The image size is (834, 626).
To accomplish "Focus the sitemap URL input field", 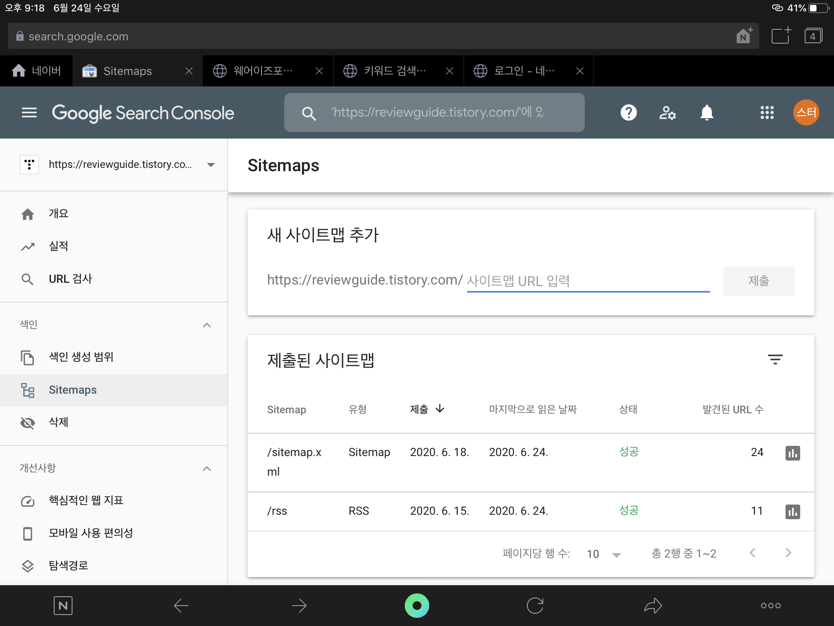I will click(588, 281).
